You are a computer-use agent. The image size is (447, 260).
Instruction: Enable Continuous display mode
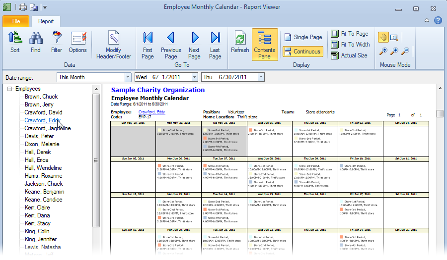302,52
